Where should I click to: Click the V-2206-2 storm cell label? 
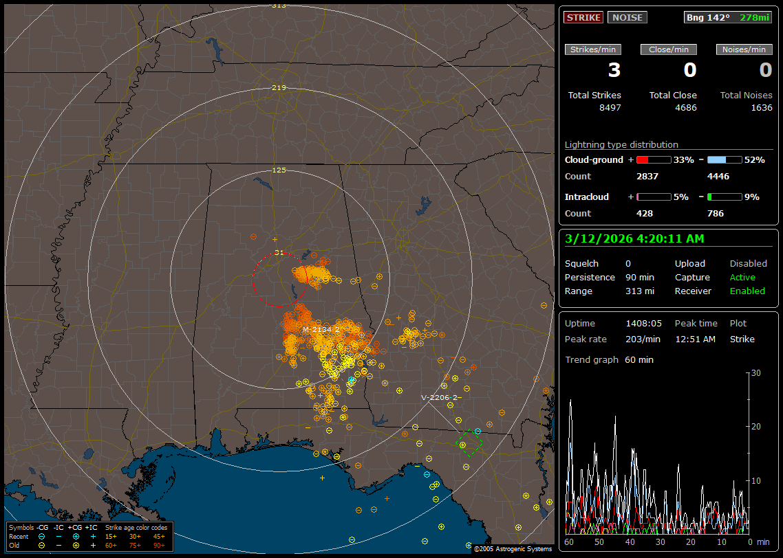(440, 397)
